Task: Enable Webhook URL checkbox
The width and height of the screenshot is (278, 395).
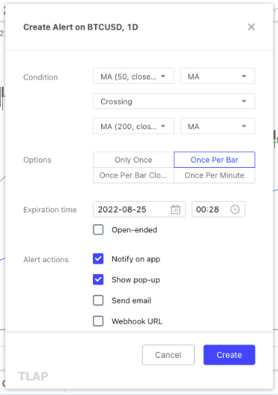Action: click(98, 321)
